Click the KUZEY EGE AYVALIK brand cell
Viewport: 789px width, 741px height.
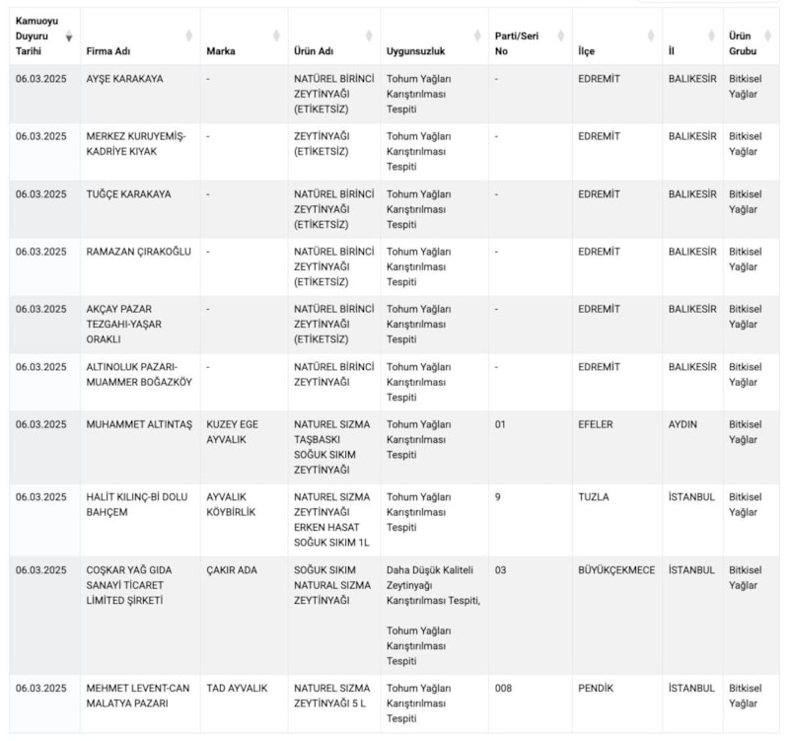tap(233, 431)
